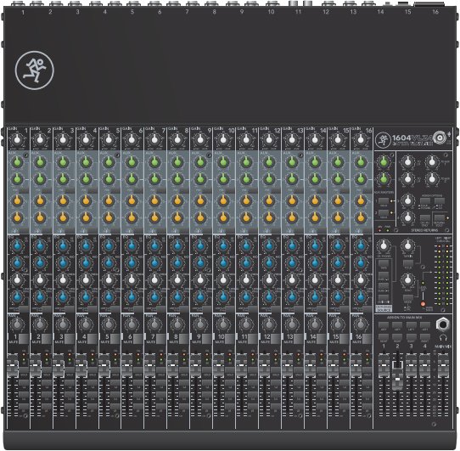Click the lower green aux master knob

pos(384,179)
